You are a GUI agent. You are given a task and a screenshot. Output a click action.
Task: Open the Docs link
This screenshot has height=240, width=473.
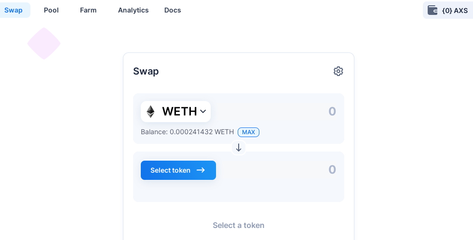click(173, 10)
